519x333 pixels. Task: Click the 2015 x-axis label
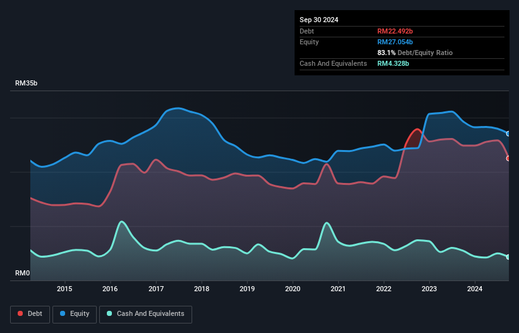[64, 289]
